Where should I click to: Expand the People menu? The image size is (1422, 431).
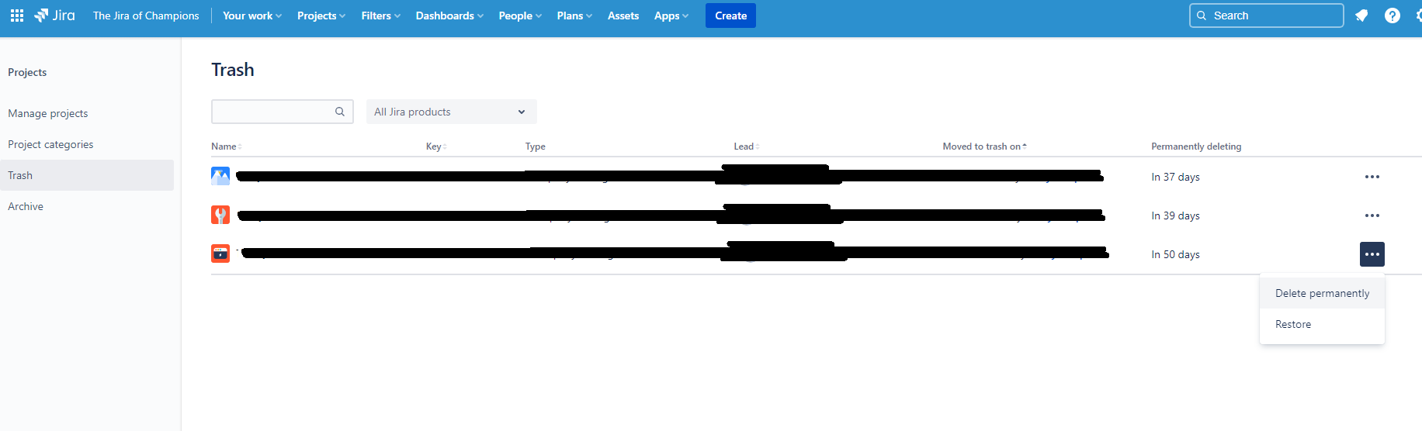coord(520,16)
